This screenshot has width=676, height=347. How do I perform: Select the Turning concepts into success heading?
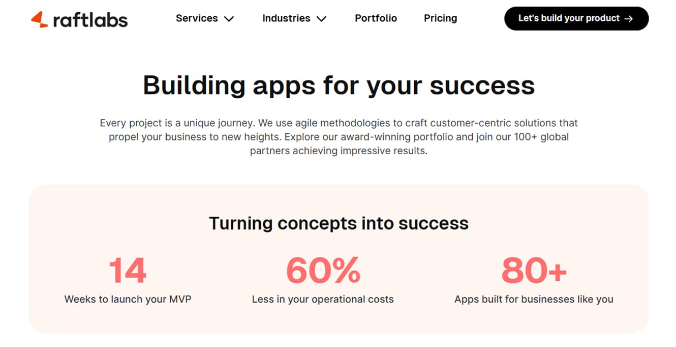tap(339, 223)
